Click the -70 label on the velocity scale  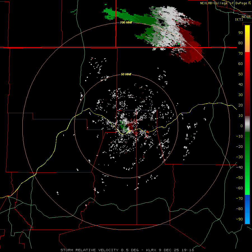click(239, 199)
